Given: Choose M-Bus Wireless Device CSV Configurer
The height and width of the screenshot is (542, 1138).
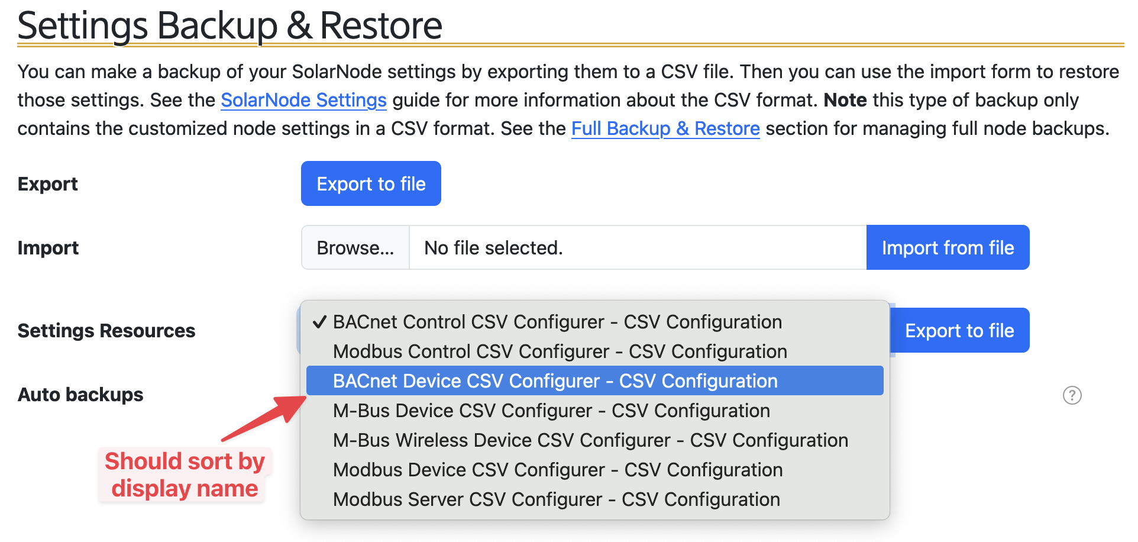Looking at the screenshot, I should [590, 440].
